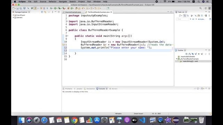Click the green Run button icon

(55, 8)
